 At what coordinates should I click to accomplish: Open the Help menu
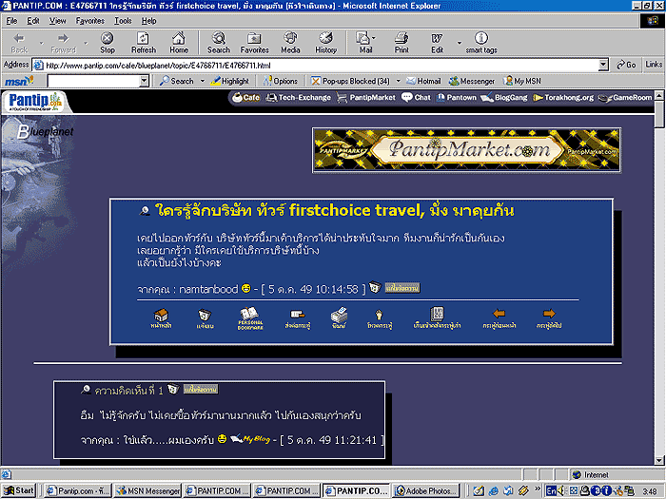pyautogui.click(x=148, y=21)
